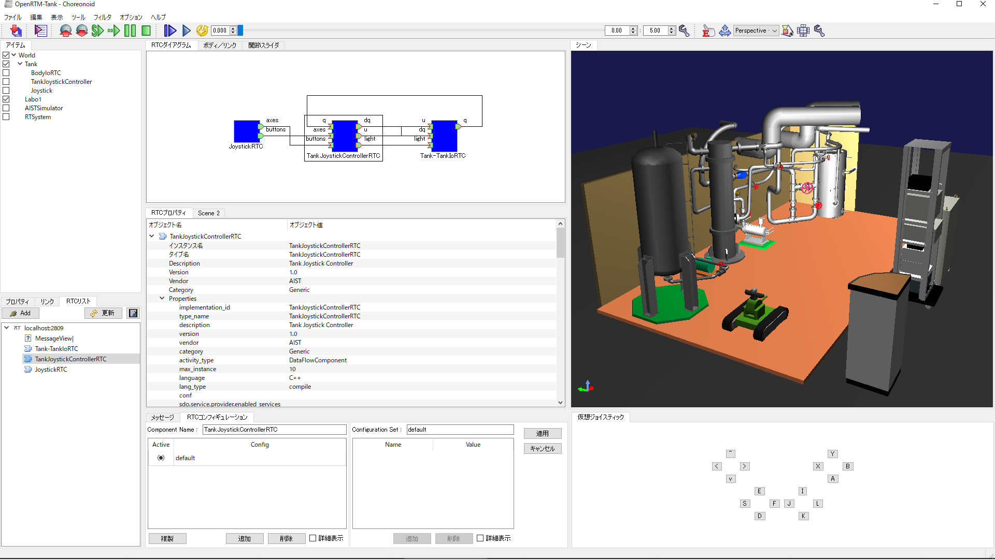Click the green stop simulation button
995x559 pixels.
pos(146,31)
